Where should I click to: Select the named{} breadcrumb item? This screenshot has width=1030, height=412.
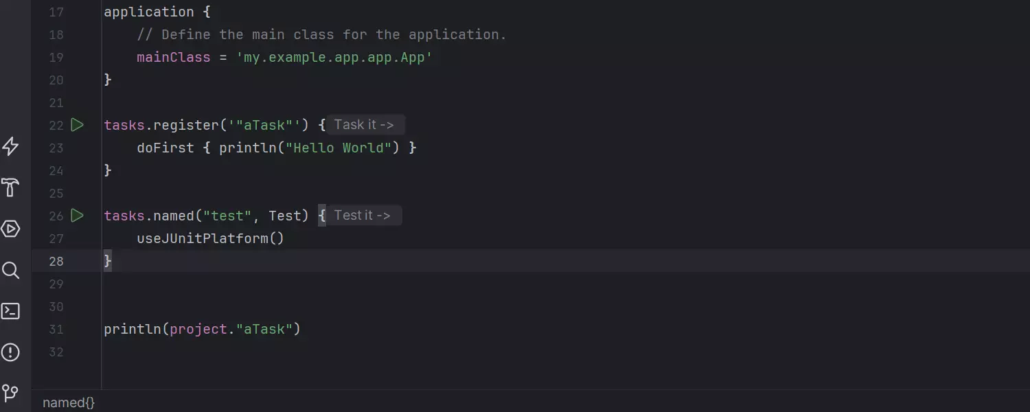(69, 402)
